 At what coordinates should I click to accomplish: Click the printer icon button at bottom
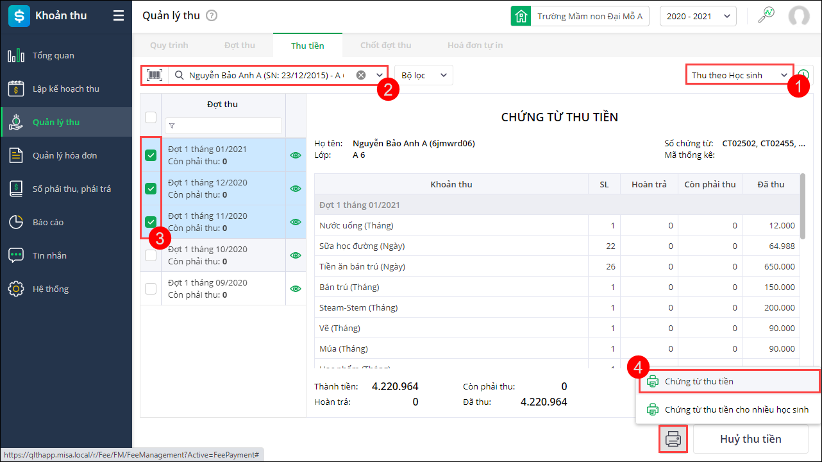click(x=673, y=440)
